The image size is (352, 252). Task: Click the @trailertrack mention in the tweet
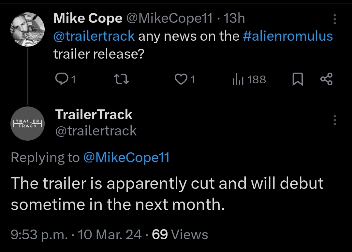(x=94, y=36)
